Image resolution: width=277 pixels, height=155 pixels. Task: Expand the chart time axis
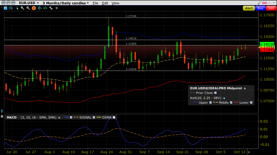(x=40, y=8)
